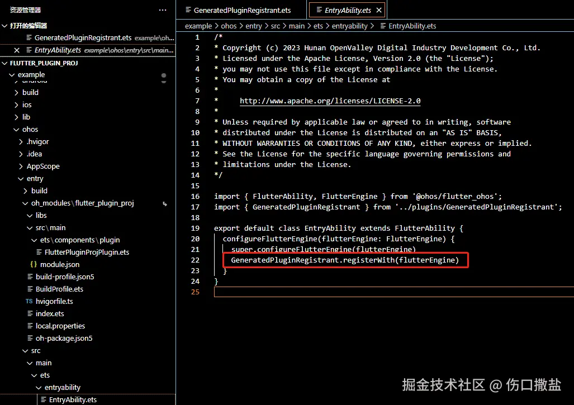Screen dimensions: 574x405
Task: Click the EntryAbility.ets breadcrumb item
Action: click(408, 26)
